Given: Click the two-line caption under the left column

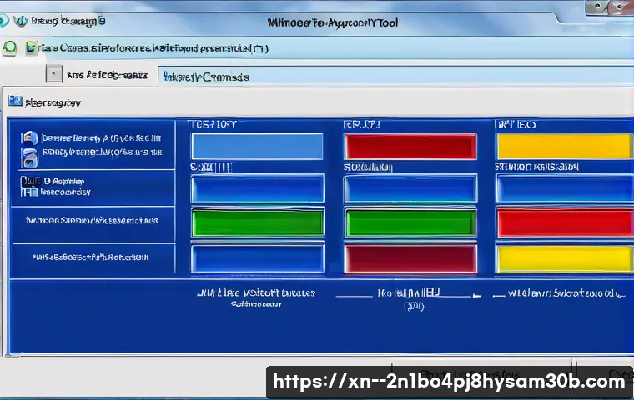Looking at the screenshot, I should tap(256, 297).
